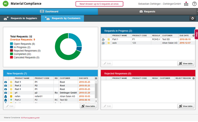Click hatched status icon on p1 row

click(11, 93)
